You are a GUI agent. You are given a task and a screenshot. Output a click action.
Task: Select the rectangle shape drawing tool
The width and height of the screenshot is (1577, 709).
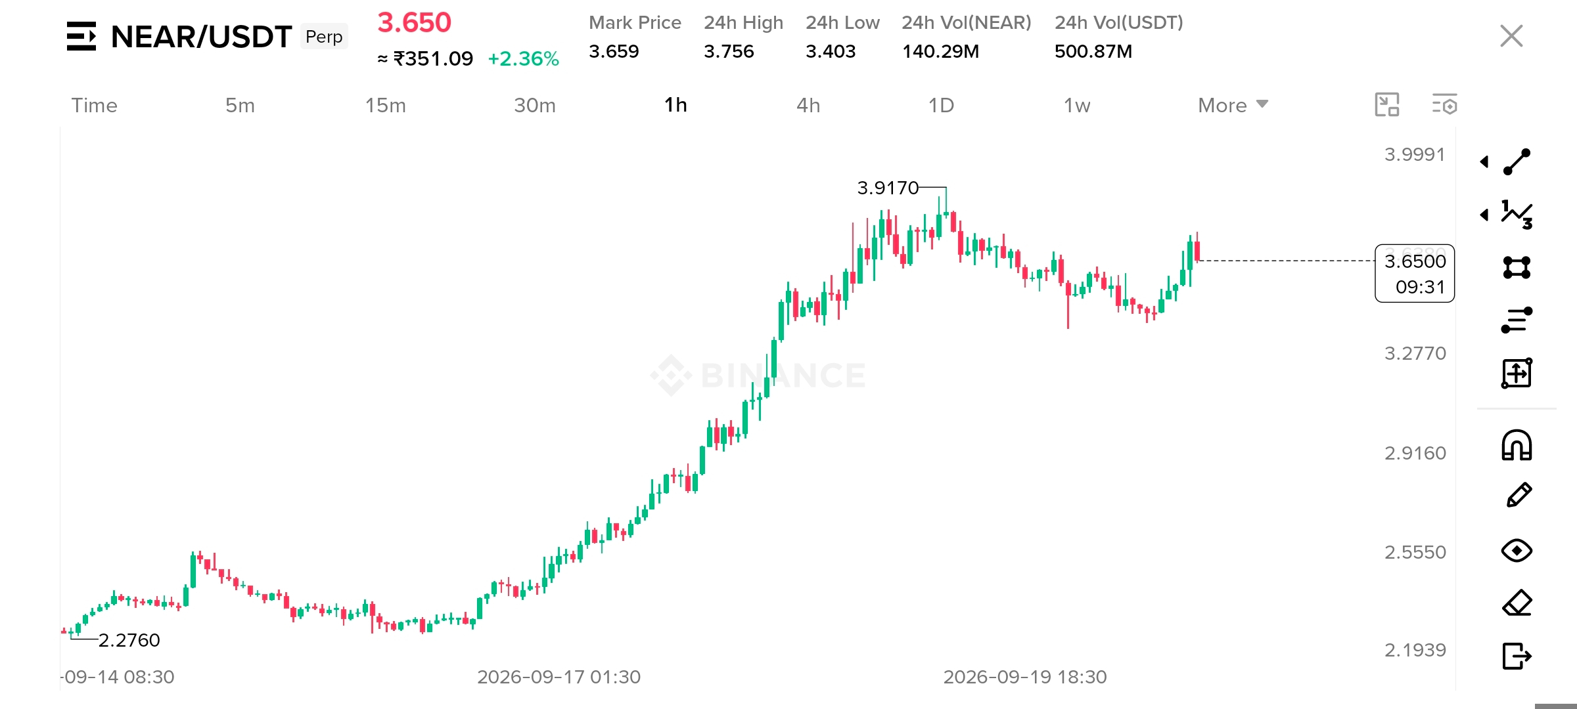(1517, 267)
